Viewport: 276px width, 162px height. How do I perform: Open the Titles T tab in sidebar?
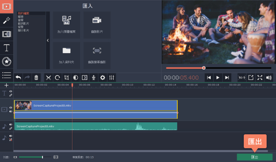7,48
